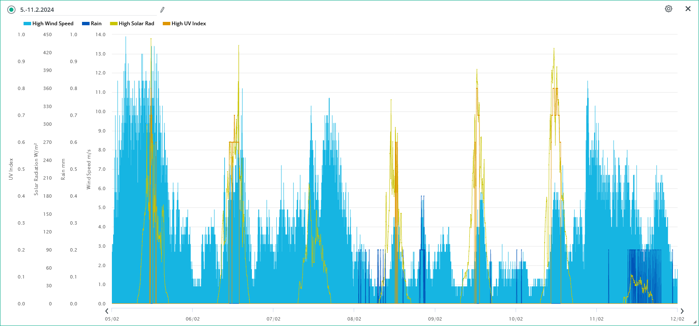Select the 08/02 date marker on the axis
The image size is (699, 326).
coord(354,319)
